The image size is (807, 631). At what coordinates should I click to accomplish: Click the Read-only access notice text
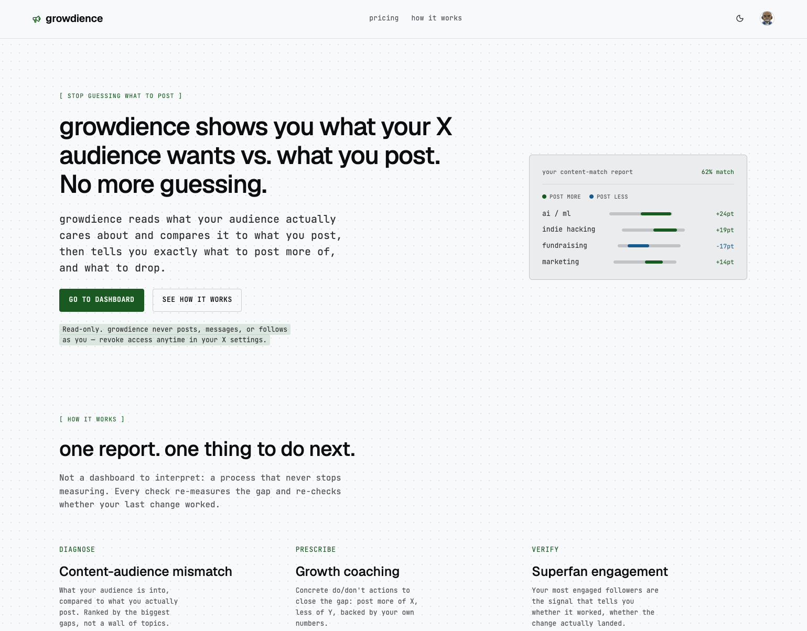click(175, 335)
